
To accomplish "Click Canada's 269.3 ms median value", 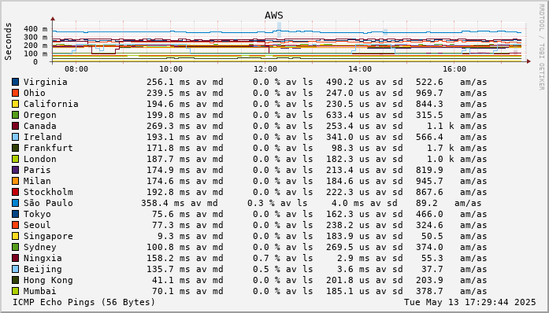I will click(x=168, y=127).
